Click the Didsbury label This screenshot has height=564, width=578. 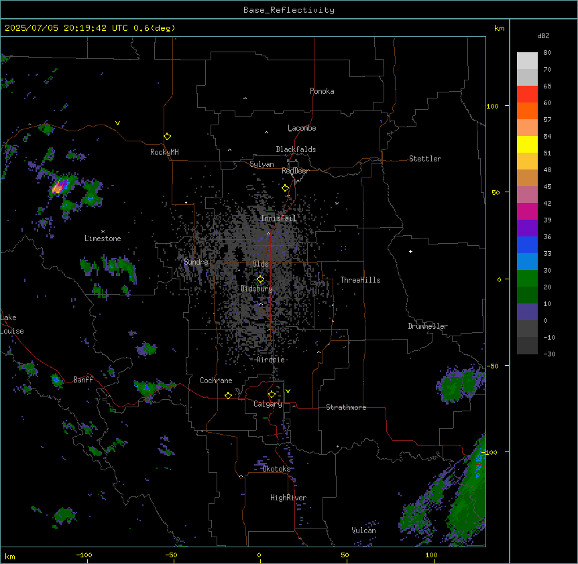coord(257,289)
